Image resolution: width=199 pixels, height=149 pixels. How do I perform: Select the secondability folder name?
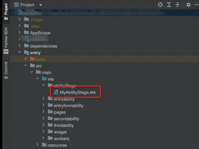66,119
